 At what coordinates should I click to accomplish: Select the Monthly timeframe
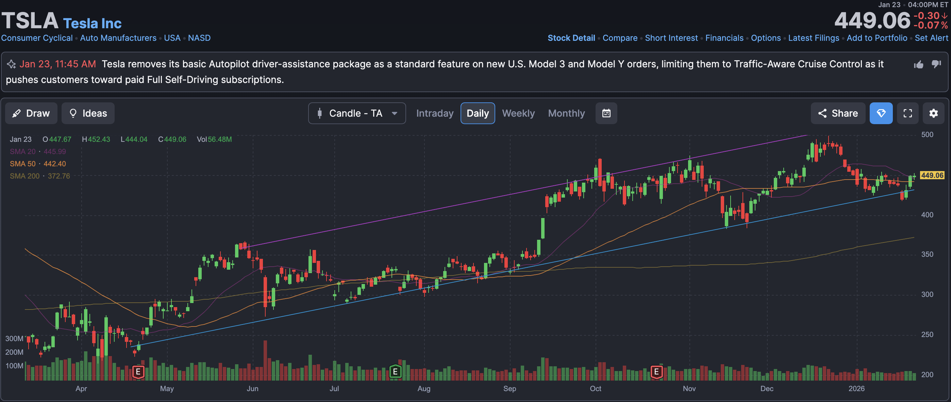(x=566, y=113)
